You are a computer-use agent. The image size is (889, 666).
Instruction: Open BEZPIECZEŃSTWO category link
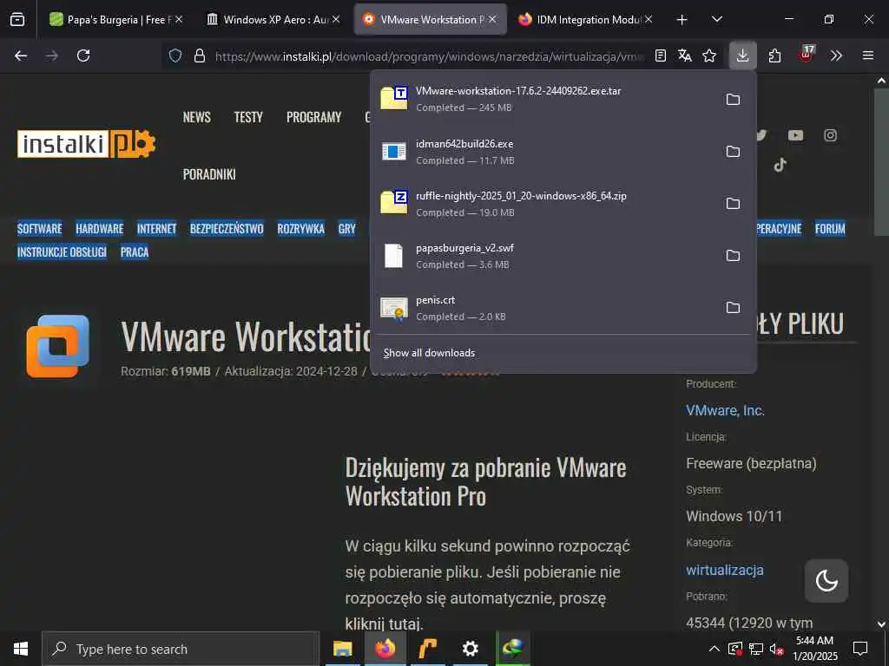(227, 229)
